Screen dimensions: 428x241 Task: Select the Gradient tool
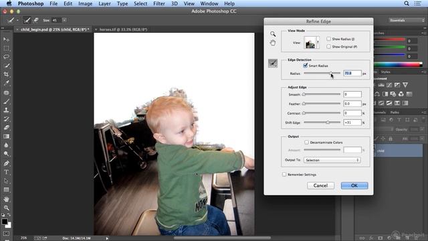pyautogui.click(x=6, y=137)
